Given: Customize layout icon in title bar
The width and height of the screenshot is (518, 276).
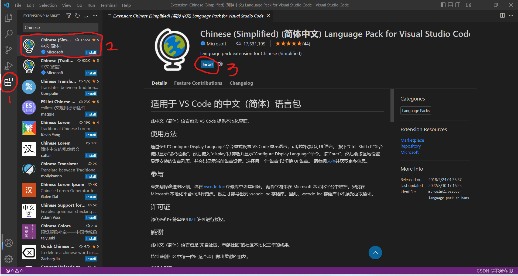Looking at the screenshot, I should point(468,5).
